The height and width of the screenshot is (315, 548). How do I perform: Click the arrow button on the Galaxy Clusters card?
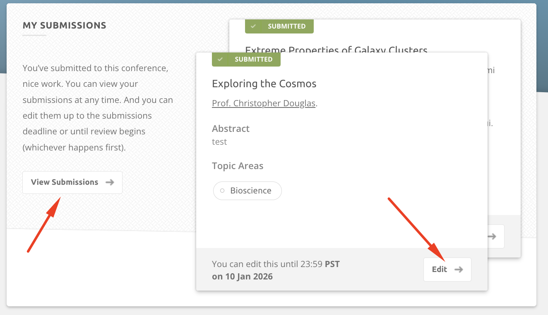492,236
